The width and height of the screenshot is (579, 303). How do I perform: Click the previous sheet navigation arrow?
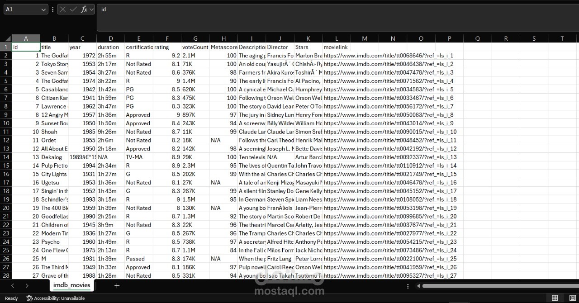[12, 286]
